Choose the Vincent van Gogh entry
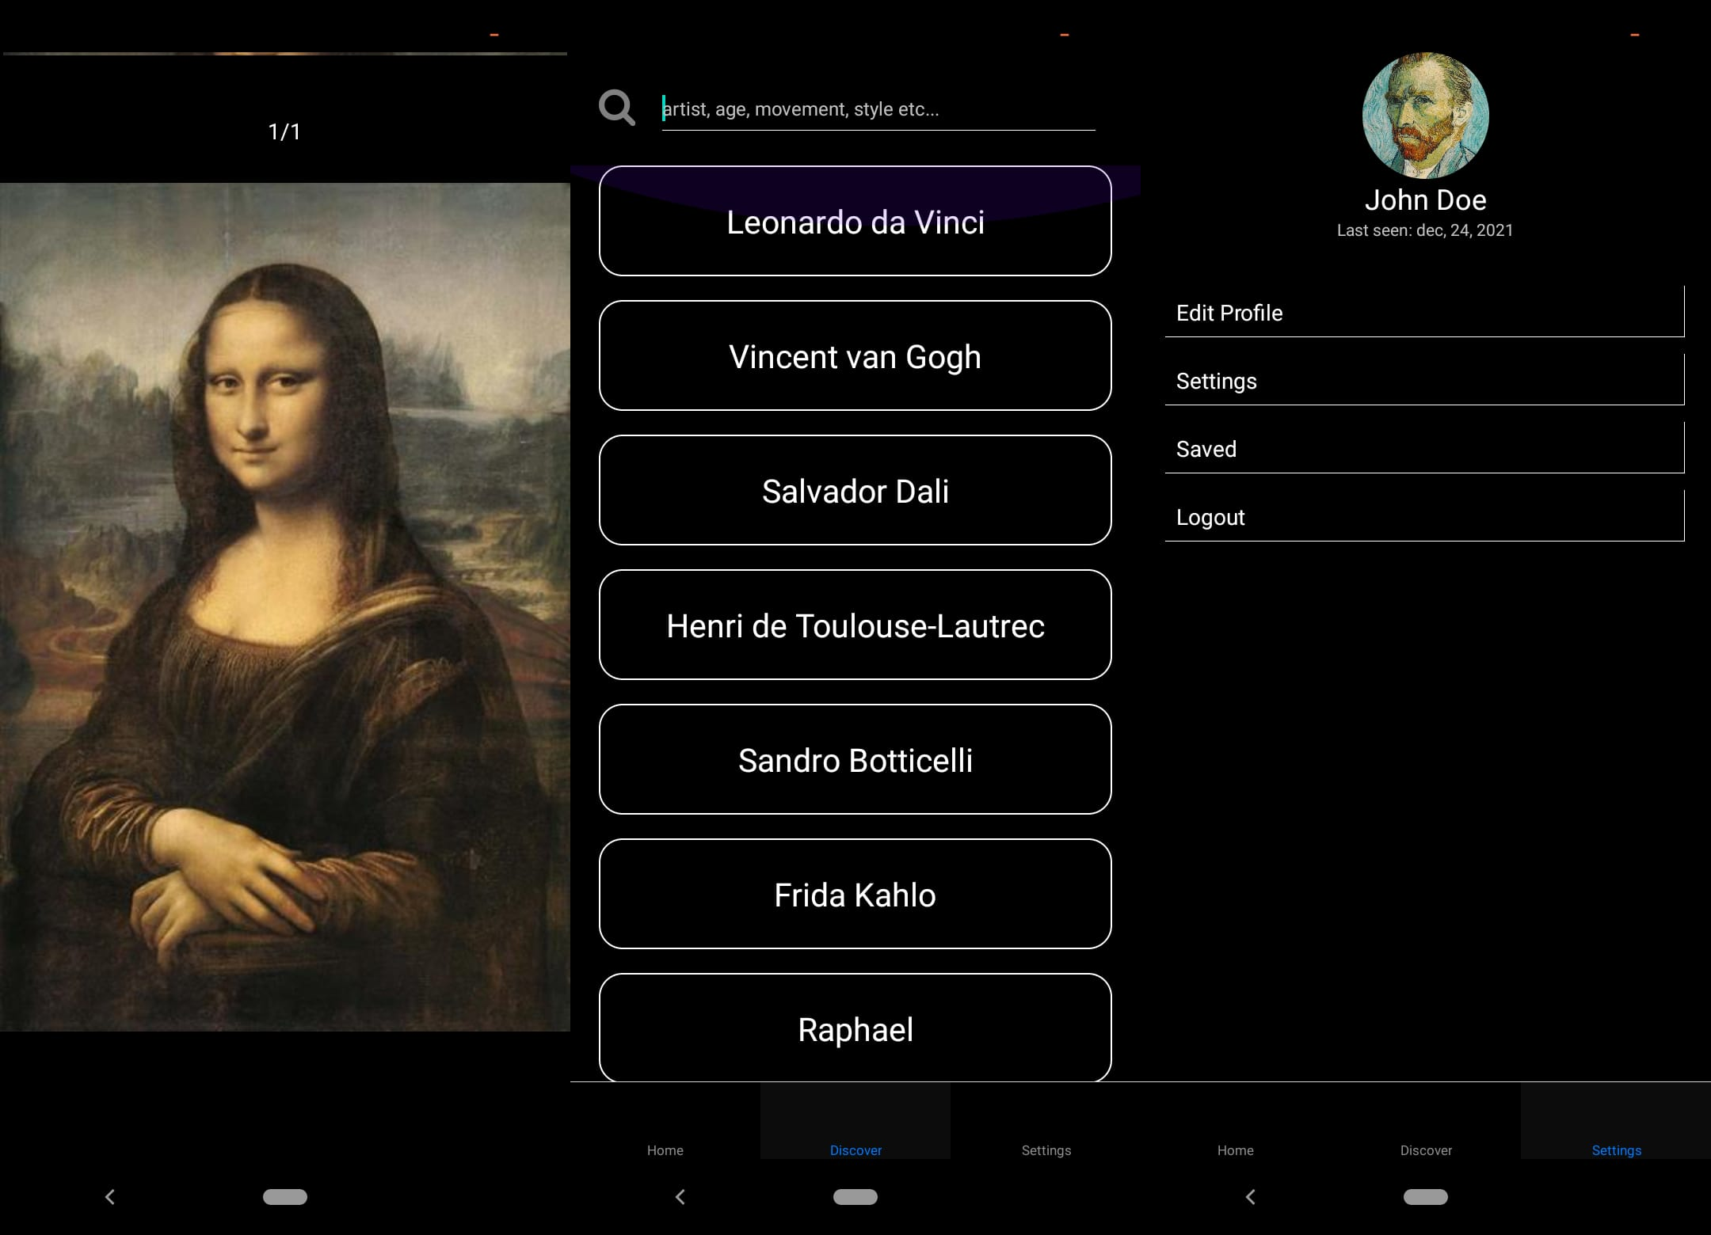 coord(855,356)
